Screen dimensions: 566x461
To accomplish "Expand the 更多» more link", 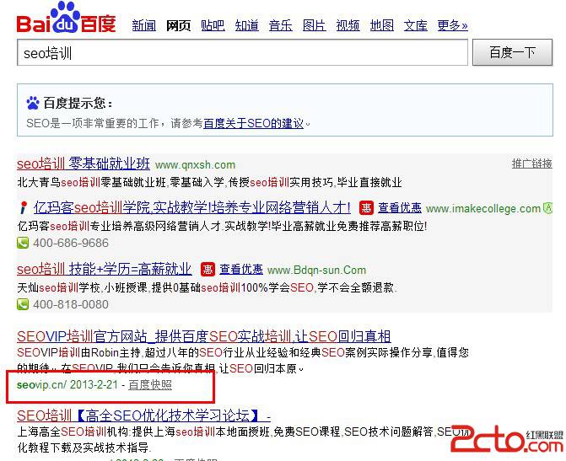I will (453, 25).
